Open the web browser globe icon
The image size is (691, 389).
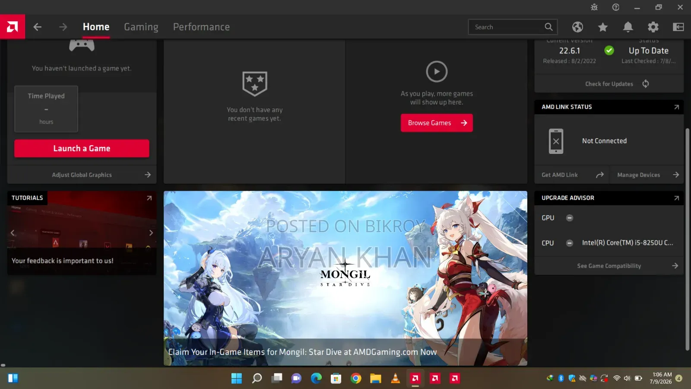point(577,27)
